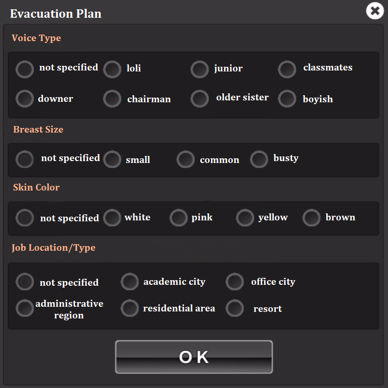Select "academic city" job location
Screen dimensions: 388x388
(x=129, y=282)
